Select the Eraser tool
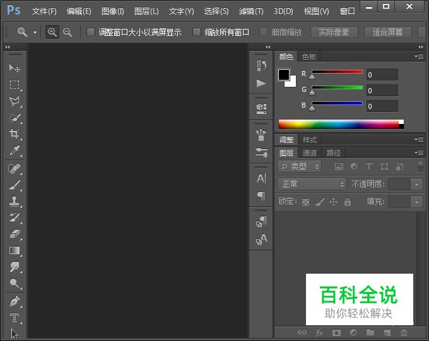The image size is (429, 341). click(14, 234)
